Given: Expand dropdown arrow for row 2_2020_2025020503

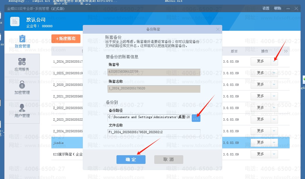Looking at the screenshot, I should pos(274,85).
